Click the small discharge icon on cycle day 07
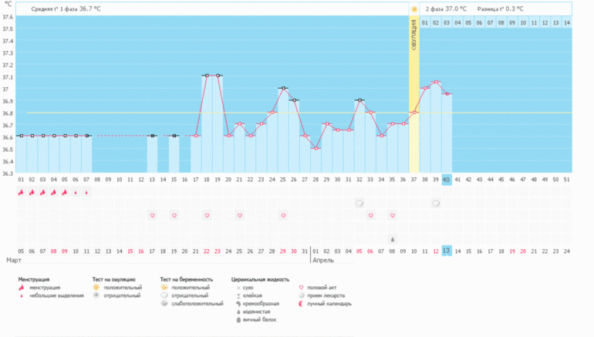594x337 pixels. pyautogui.click(x=86, y=193)
